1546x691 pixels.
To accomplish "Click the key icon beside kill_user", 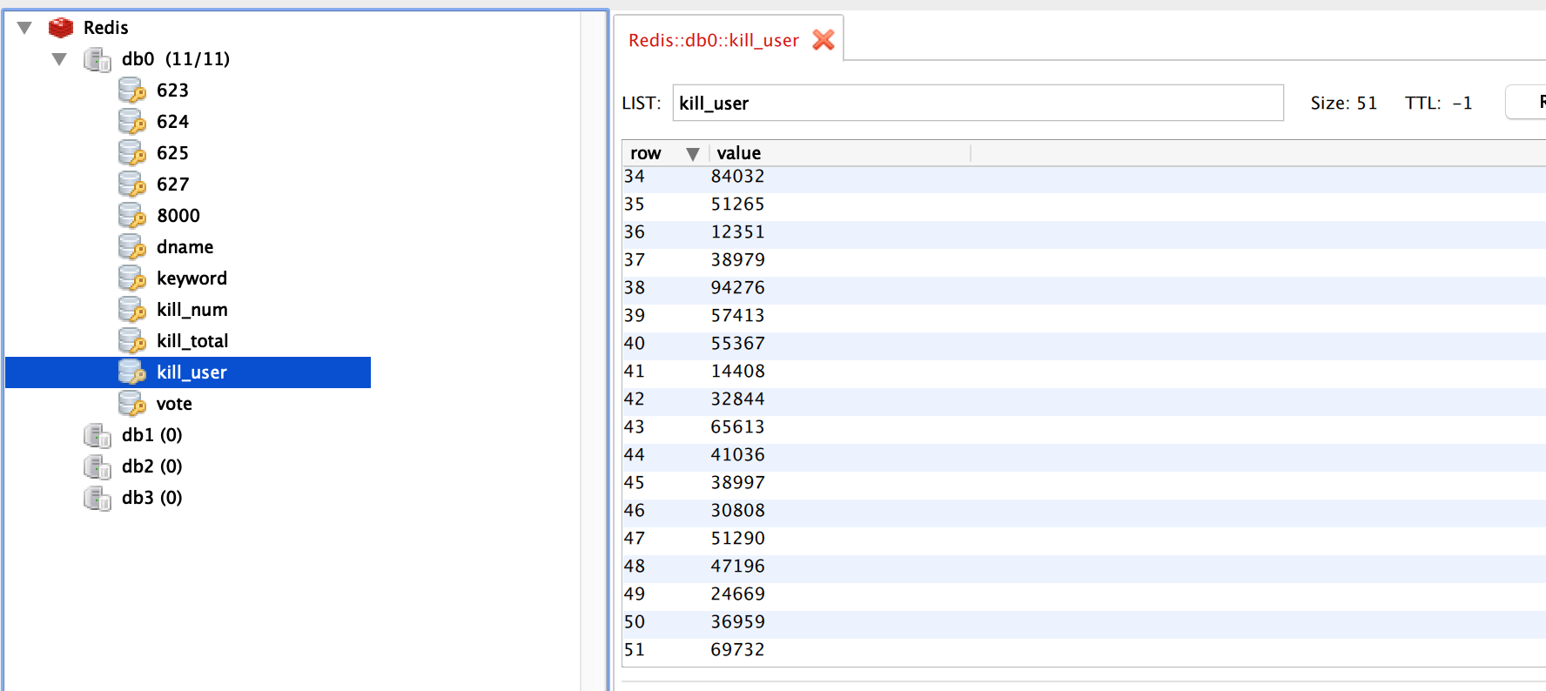I will tap(131, 372).
